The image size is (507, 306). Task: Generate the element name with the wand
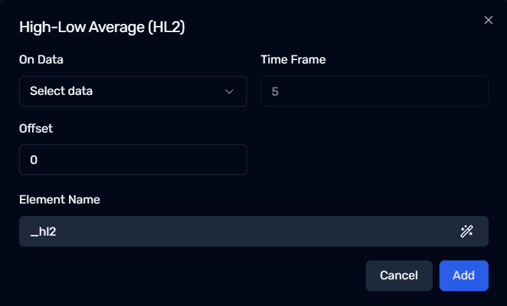point(467,232)
